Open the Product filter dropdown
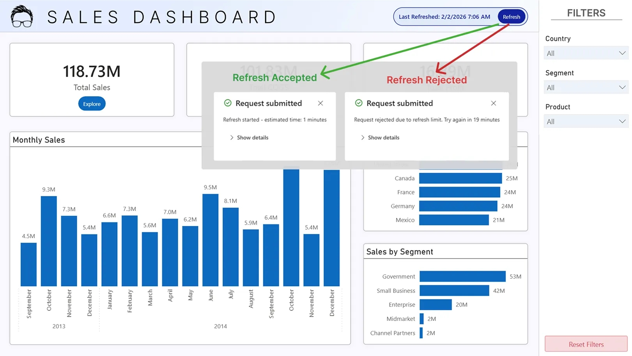Viewport: 632px width, 356px height. (586, 122)
